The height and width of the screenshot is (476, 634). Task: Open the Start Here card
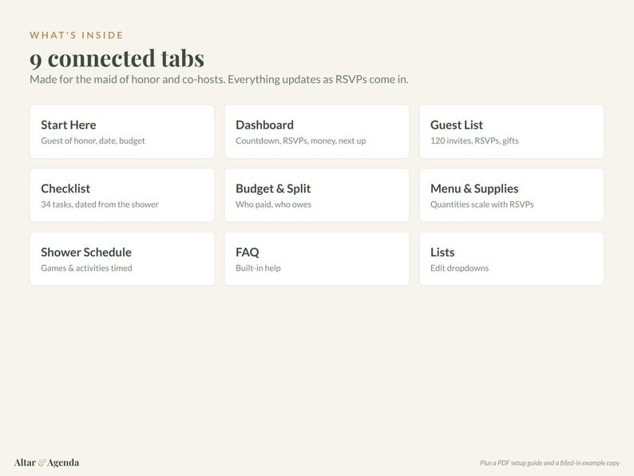[x=122, y=132]
